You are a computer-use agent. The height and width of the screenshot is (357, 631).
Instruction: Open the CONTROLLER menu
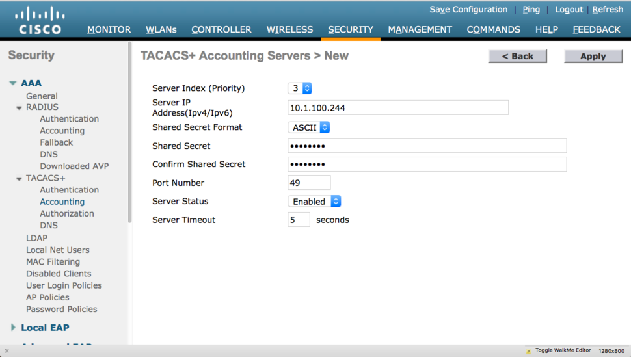coord(221,29)
